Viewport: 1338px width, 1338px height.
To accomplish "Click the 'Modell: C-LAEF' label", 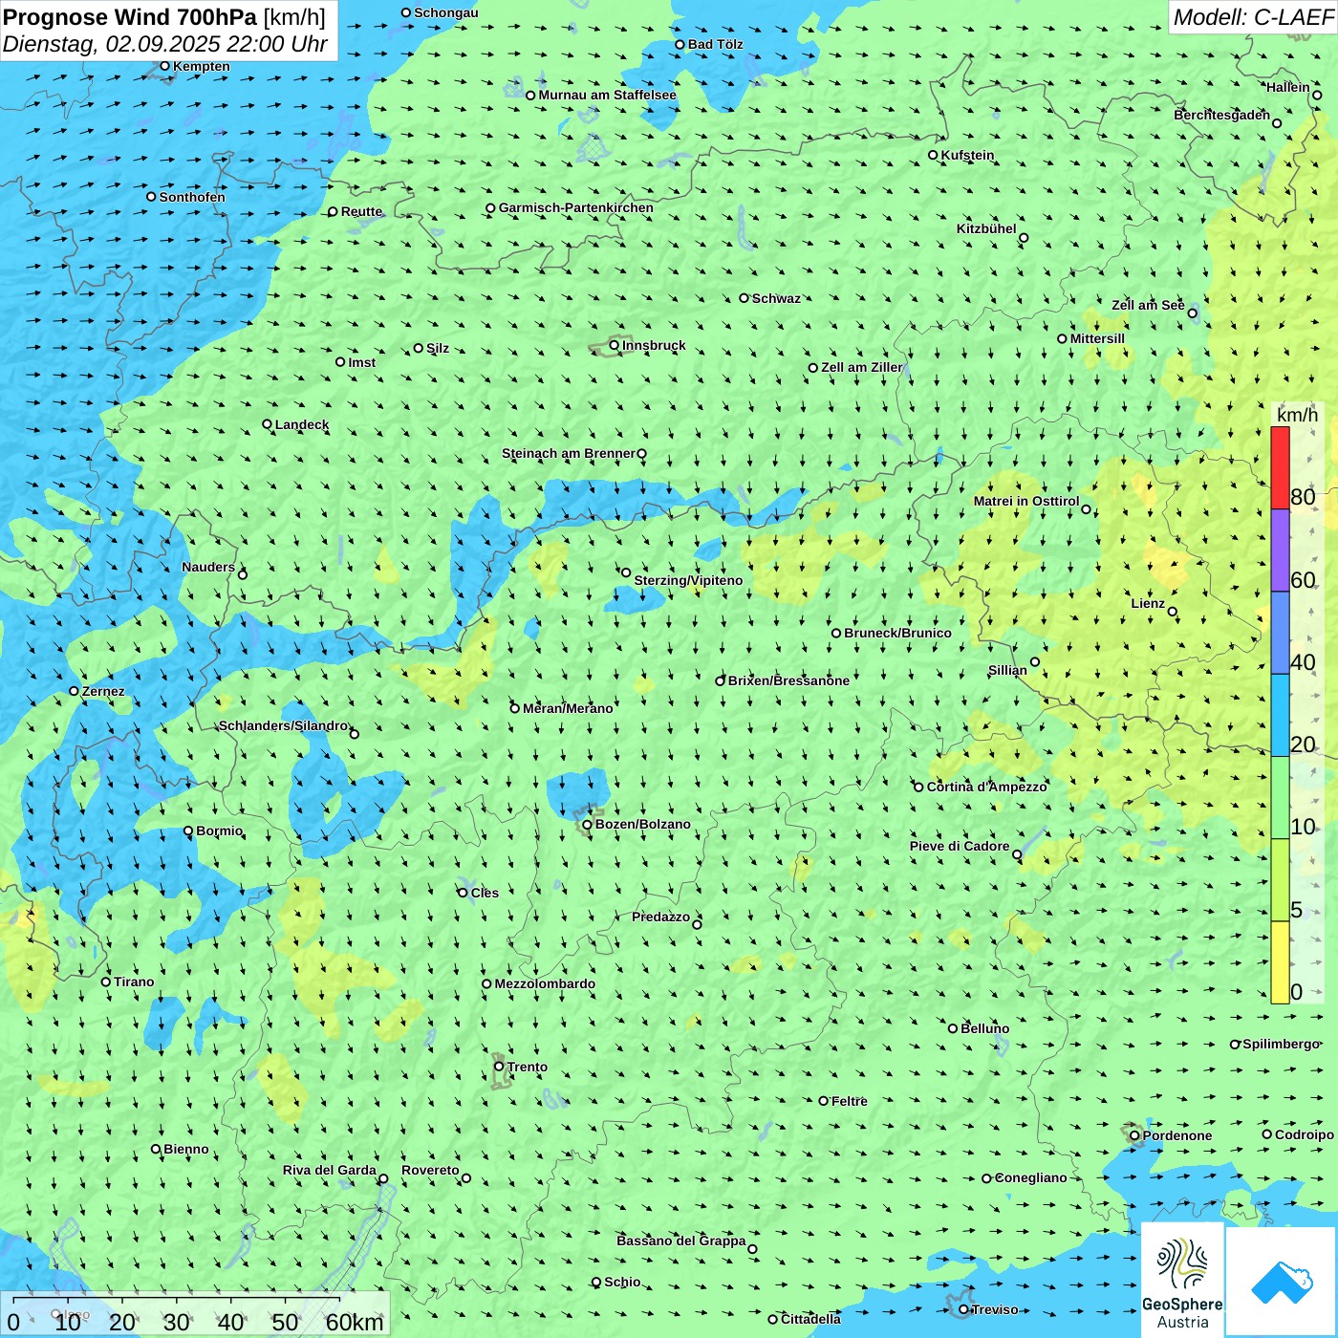I will (1252, 17).
